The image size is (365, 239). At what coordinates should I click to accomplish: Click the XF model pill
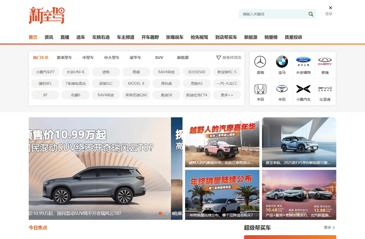pos(45,95)
